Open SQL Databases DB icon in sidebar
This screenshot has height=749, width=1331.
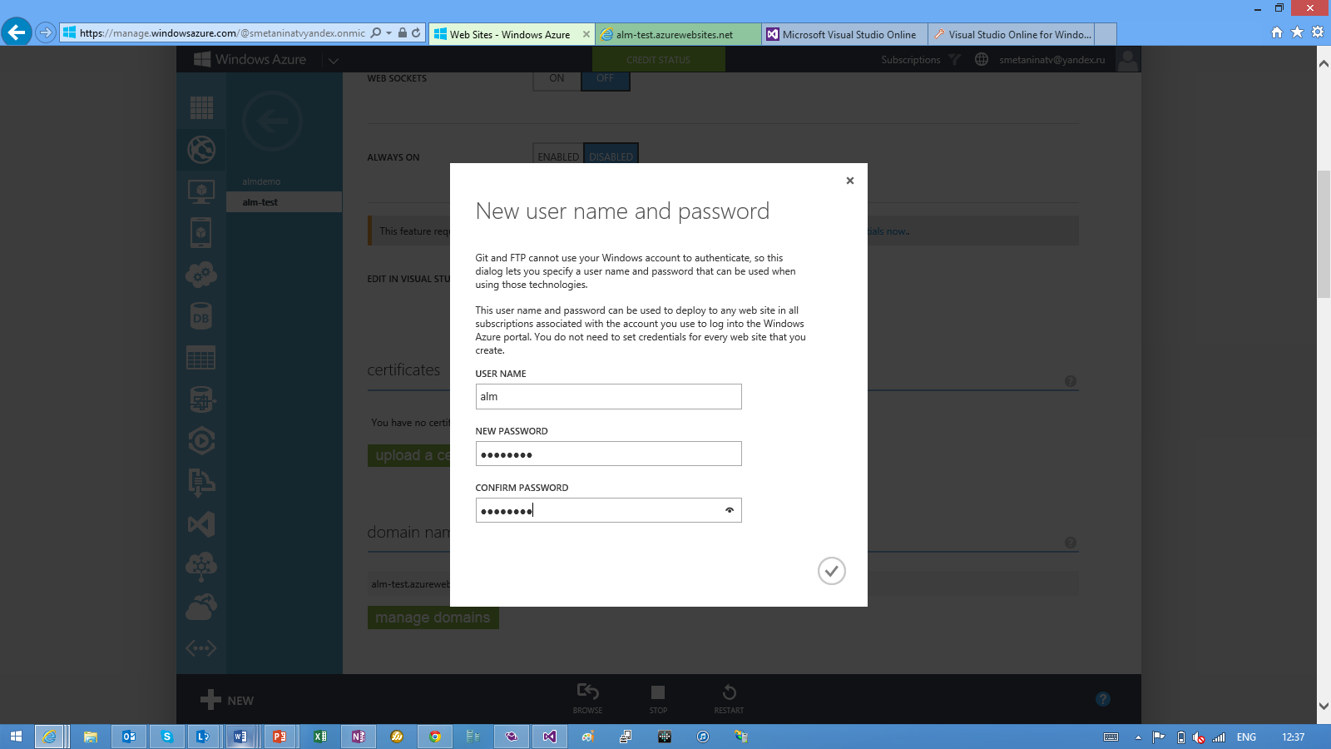201,316
